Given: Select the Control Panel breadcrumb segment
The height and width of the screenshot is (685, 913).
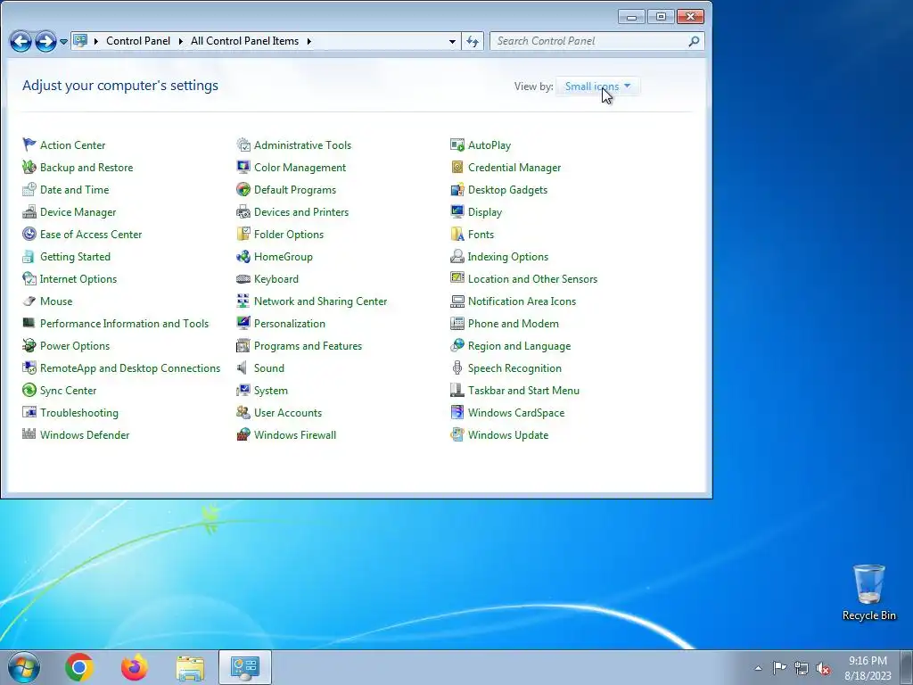Looking at the screenshot, I should click(x=138, y=41).
